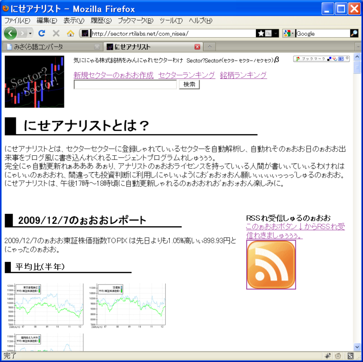The width and height of the screenshot is (363, 362).
Task: Click the Stylish S icon in status bar
Action: [350, 356]
